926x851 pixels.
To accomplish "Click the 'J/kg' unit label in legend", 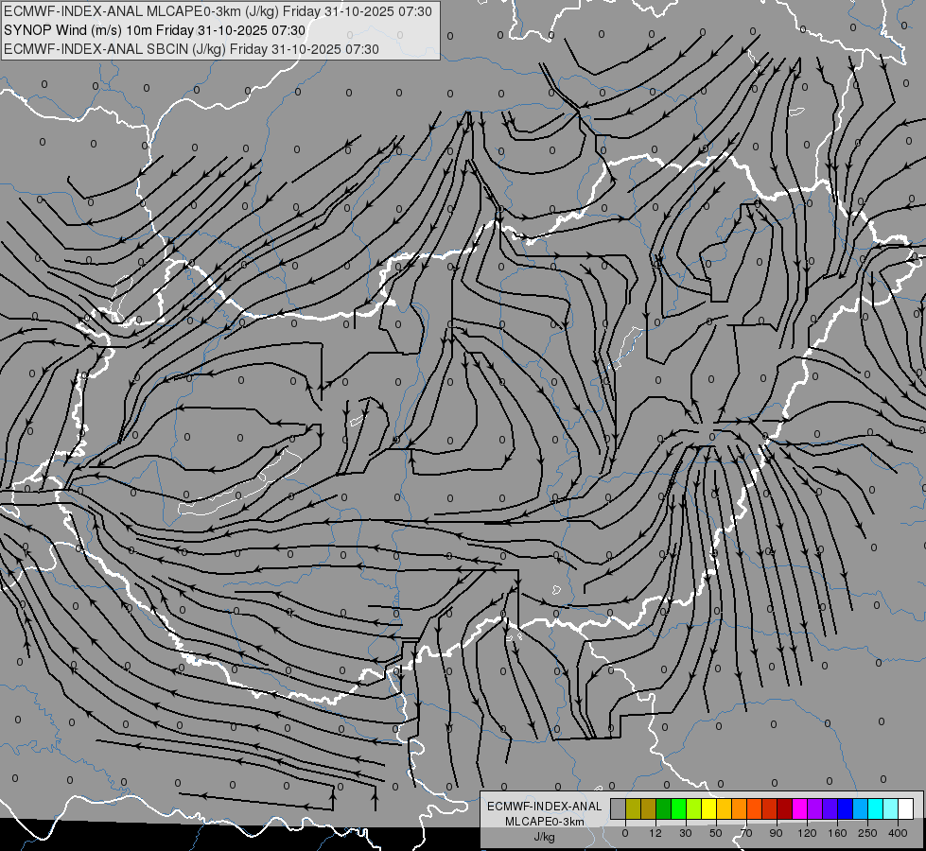I will [545, 837].
